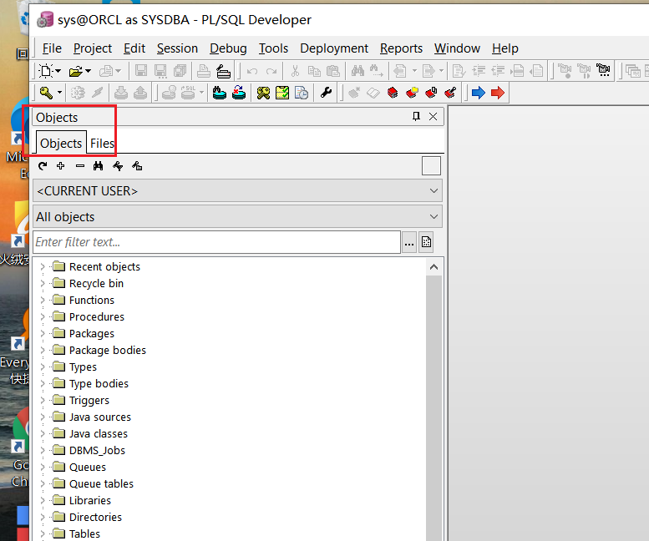Click the Print setup printer-with-wrench icon

tap(224, 71)
